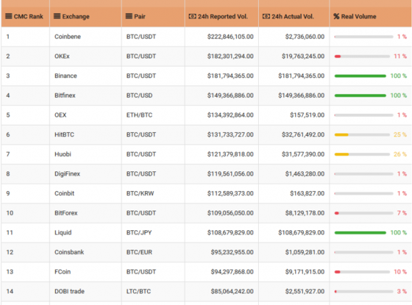Click the percent icon beside Real Volume
This screenshot has width=412, height=305.
coord(336,16)
